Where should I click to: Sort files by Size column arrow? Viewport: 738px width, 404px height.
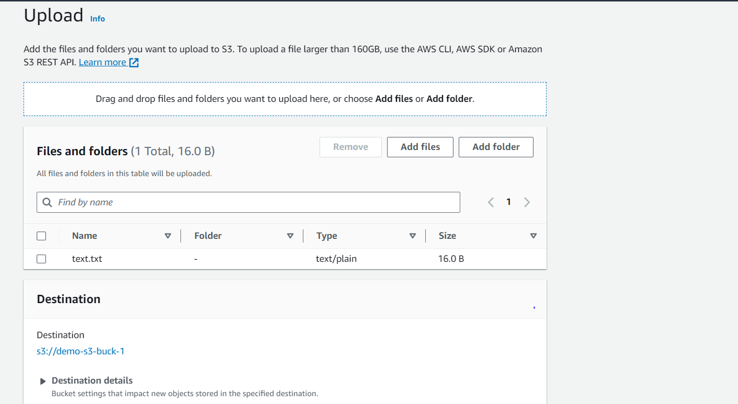tap(533, 236)
